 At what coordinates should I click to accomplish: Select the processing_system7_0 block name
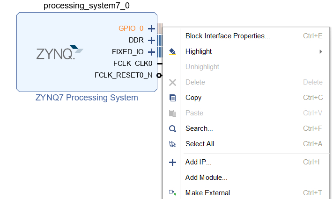(87, 6)
